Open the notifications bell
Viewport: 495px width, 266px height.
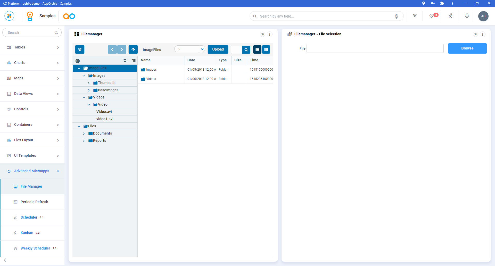click(x=467, y=16)
